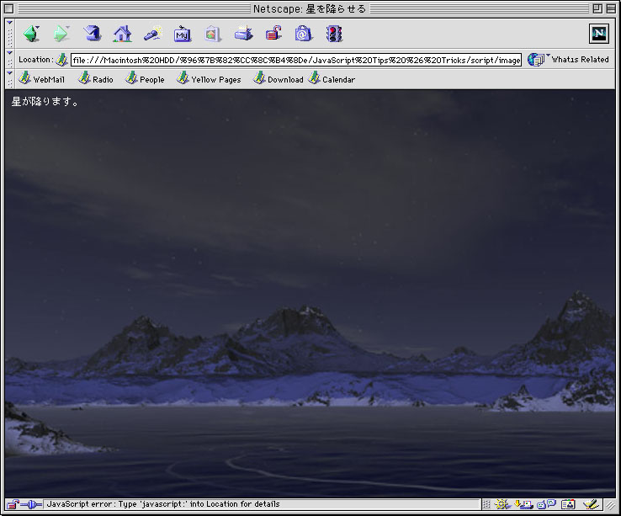621x516 pixels.
Task: Open the WebMail bookmark
Action: tap(41, 78)
